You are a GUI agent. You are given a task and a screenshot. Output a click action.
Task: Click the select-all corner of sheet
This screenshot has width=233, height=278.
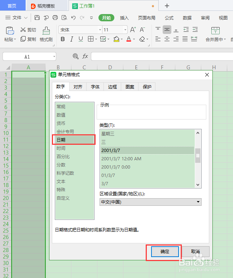coord(8,68)
